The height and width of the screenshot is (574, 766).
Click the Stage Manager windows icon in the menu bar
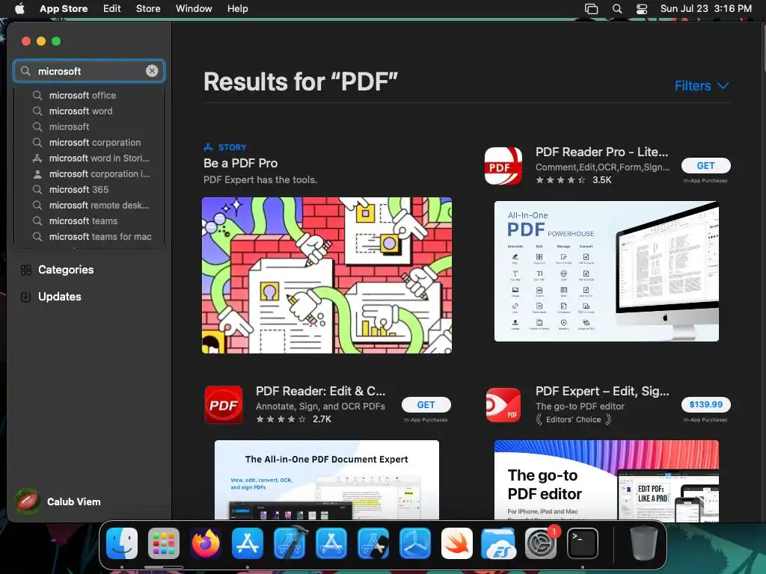tap(591, 9)
